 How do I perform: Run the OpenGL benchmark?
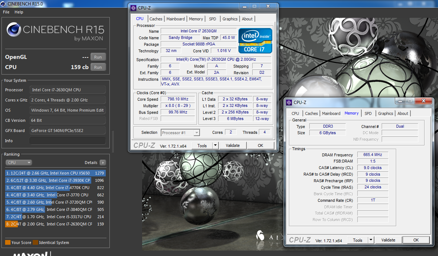(x=98, y=57)
